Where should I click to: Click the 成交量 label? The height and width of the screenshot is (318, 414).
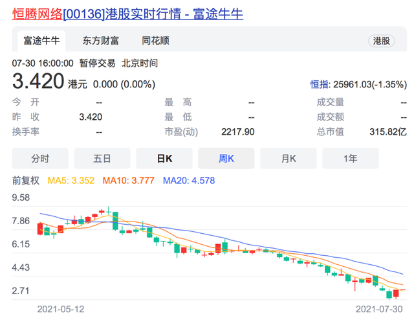point(331,102)
